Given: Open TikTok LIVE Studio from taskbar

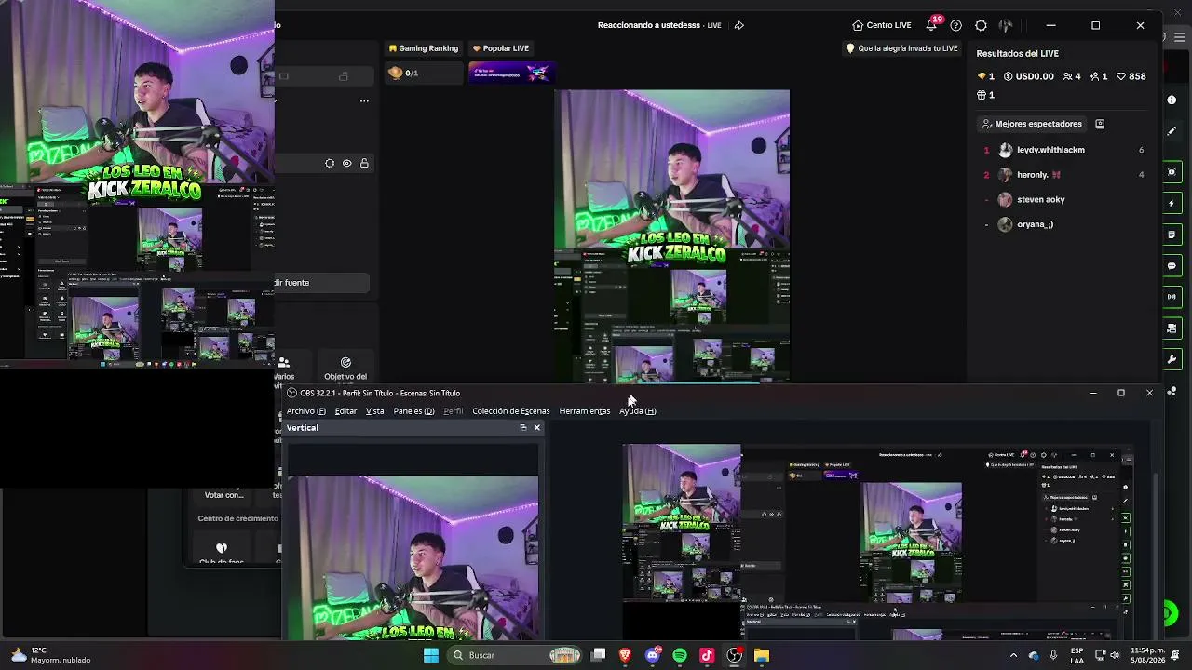Looking at the screenshot, I should coord(707,655).
